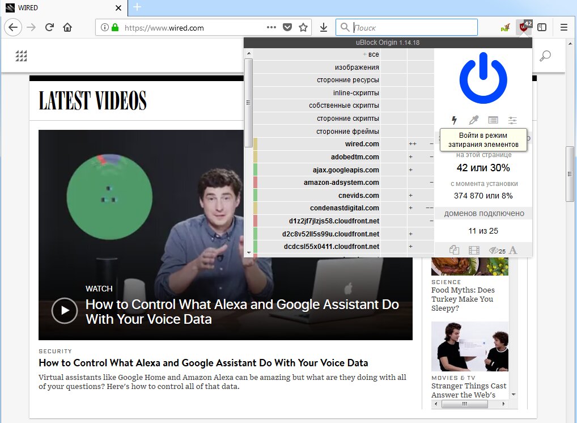
Task: Go forward with the arrow button
Action: point(31,27)
